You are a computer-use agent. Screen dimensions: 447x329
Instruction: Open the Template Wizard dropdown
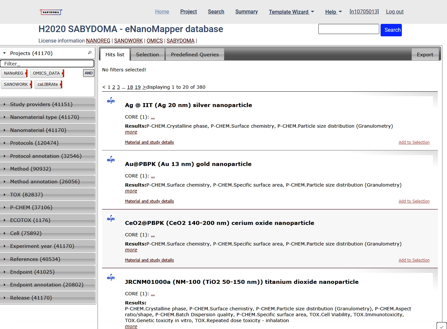[x=291, y=12]
